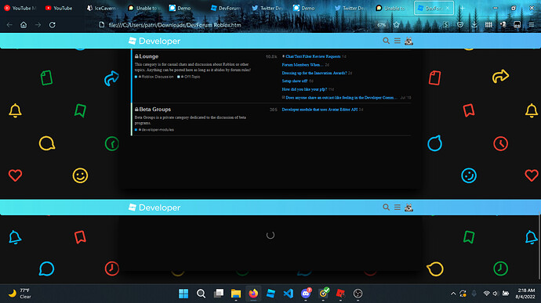
Task: Open the Lounge category
Action: pyautogui.click(x=149, y=56)
